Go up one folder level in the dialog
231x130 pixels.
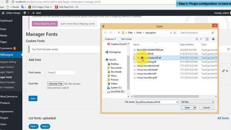(119, 32)
